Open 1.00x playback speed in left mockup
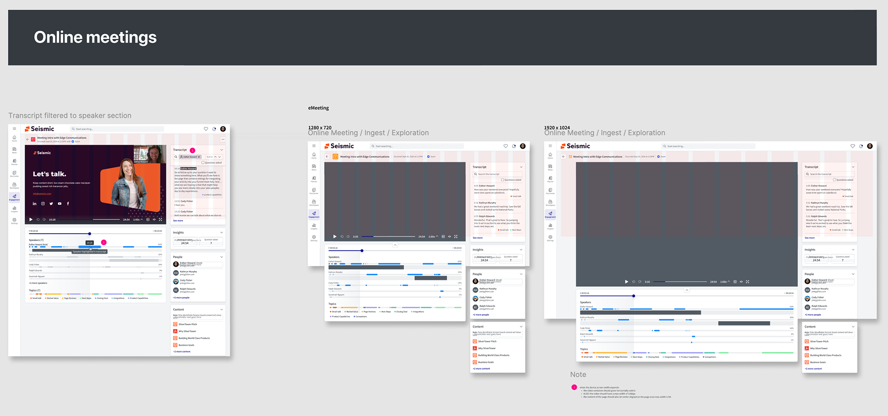Viewport: 888px width, 416px height. [x=138, y=219]
